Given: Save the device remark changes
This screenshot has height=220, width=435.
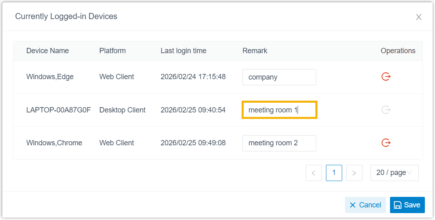Looking at the screenshot, I should [407, 205].
